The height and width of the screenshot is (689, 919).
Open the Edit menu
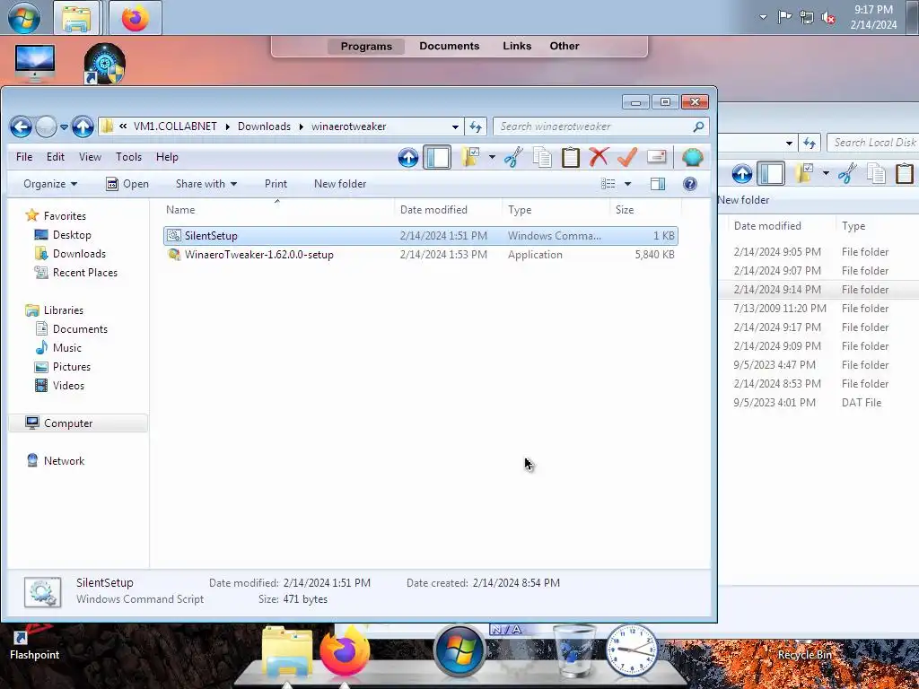click(x=56, y=157)
